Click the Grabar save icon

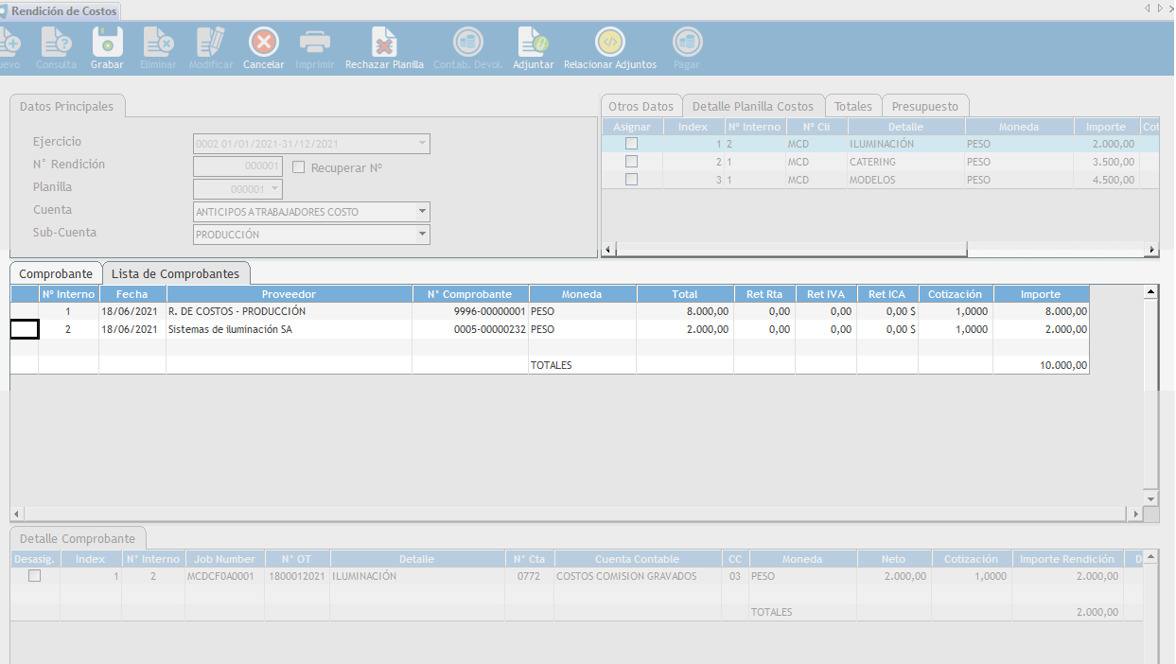pos(107,43)
